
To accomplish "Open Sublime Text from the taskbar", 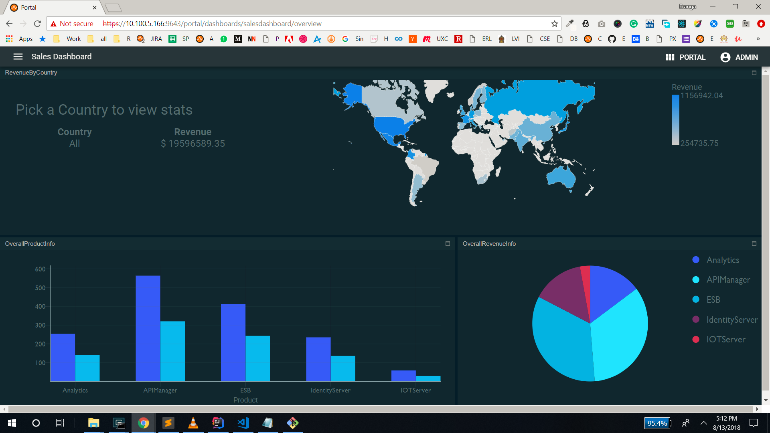I will [x=168, y=423].
